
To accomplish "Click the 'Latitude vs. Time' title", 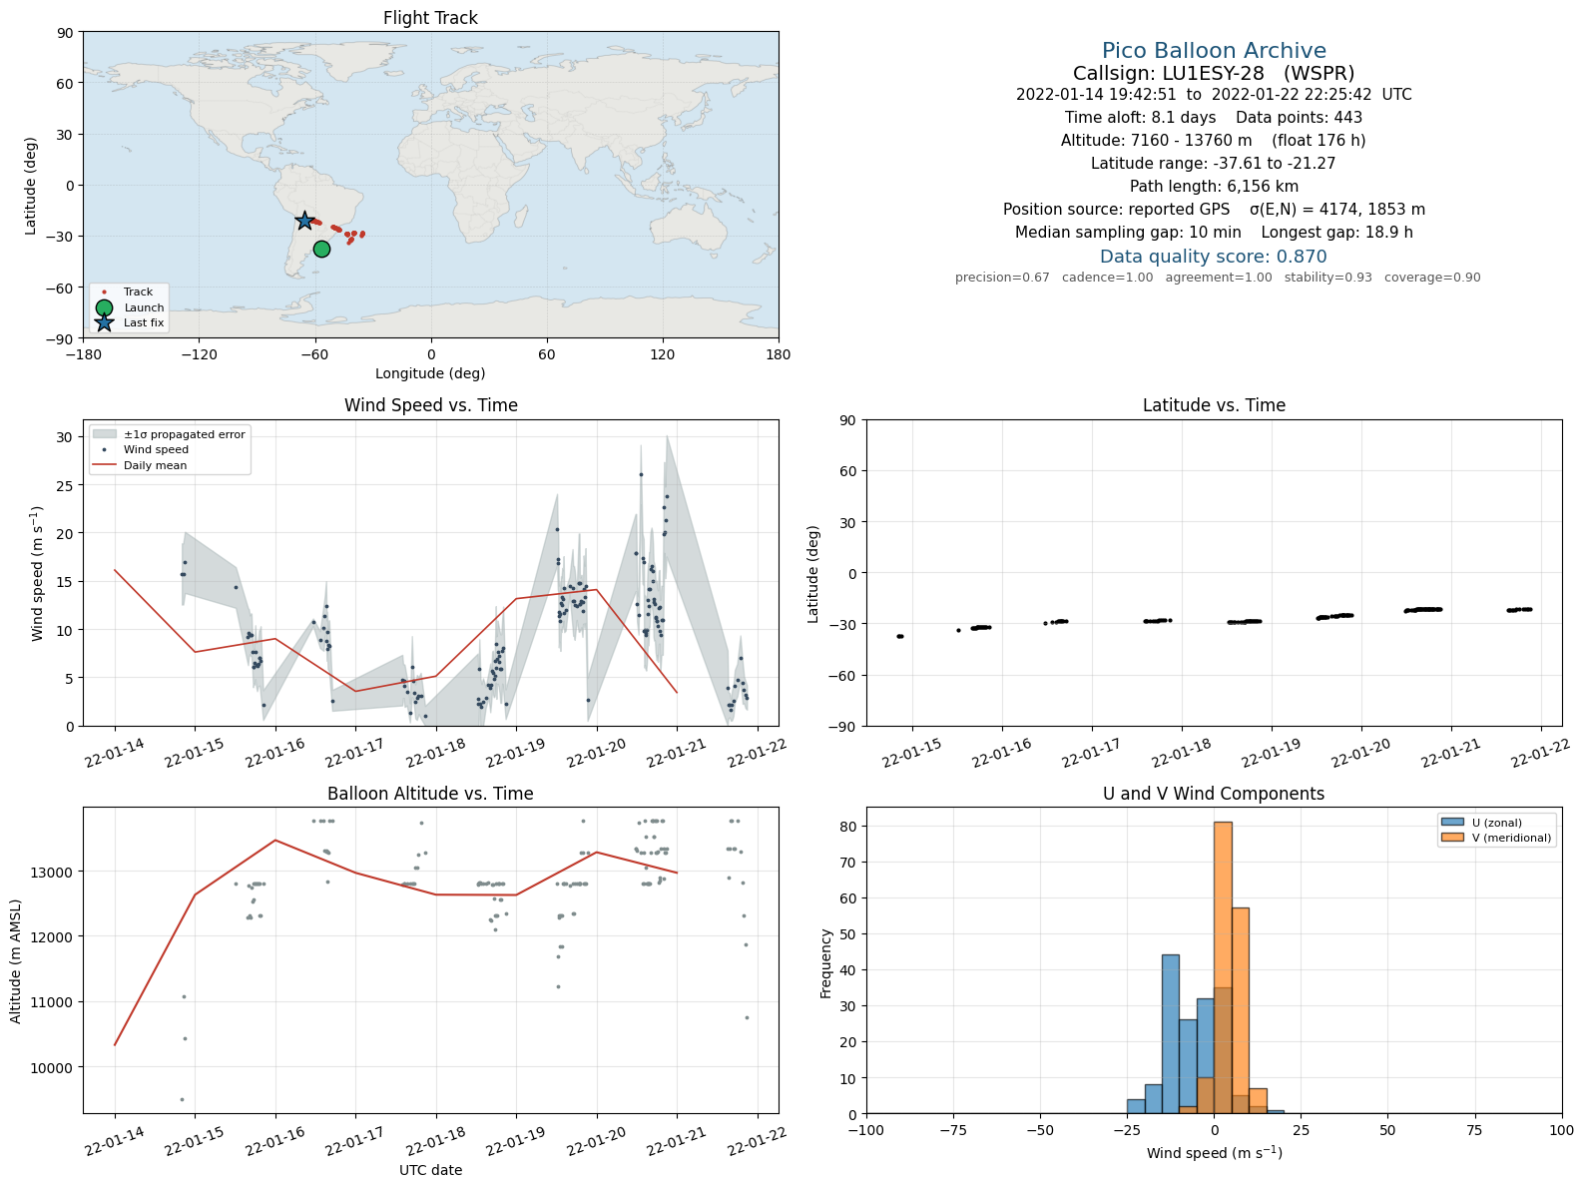I will click(1214, 405).
